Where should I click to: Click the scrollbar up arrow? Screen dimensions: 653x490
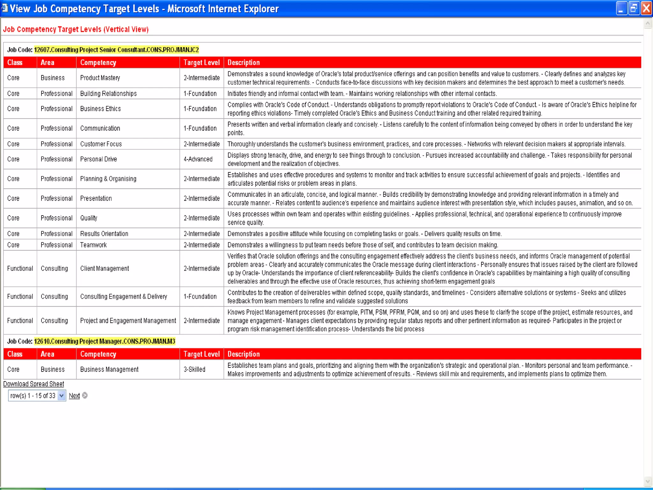click(648, 23)
